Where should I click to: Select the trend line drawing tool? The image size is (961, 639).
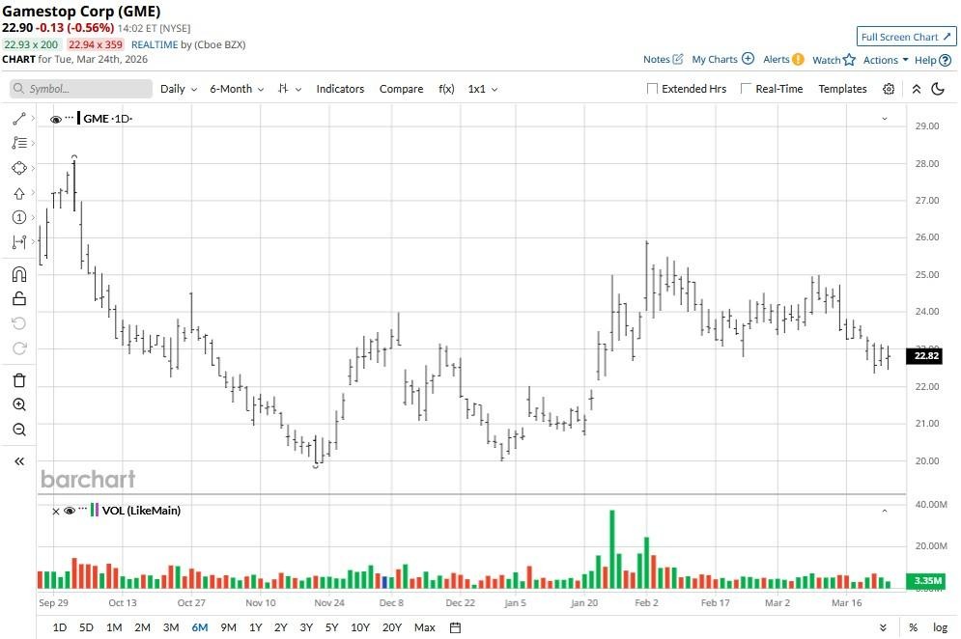click(x=19, y=119)
